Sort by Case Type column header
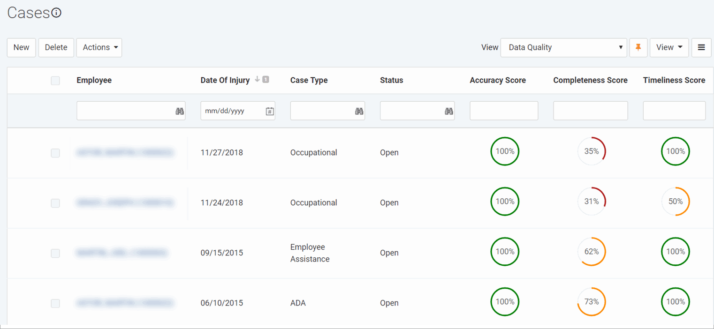The image size is (714, 329). 309,80
